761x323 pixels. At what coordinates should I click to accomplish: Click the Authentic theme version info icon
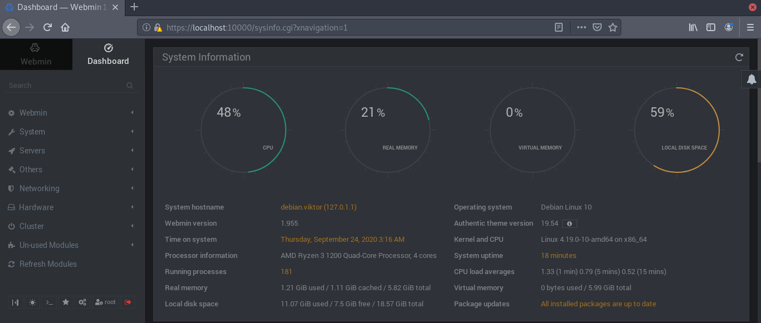coord(569,223)
